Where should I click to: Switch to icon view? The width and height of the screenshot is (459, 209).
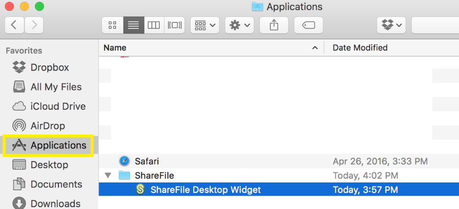point(112,25)
